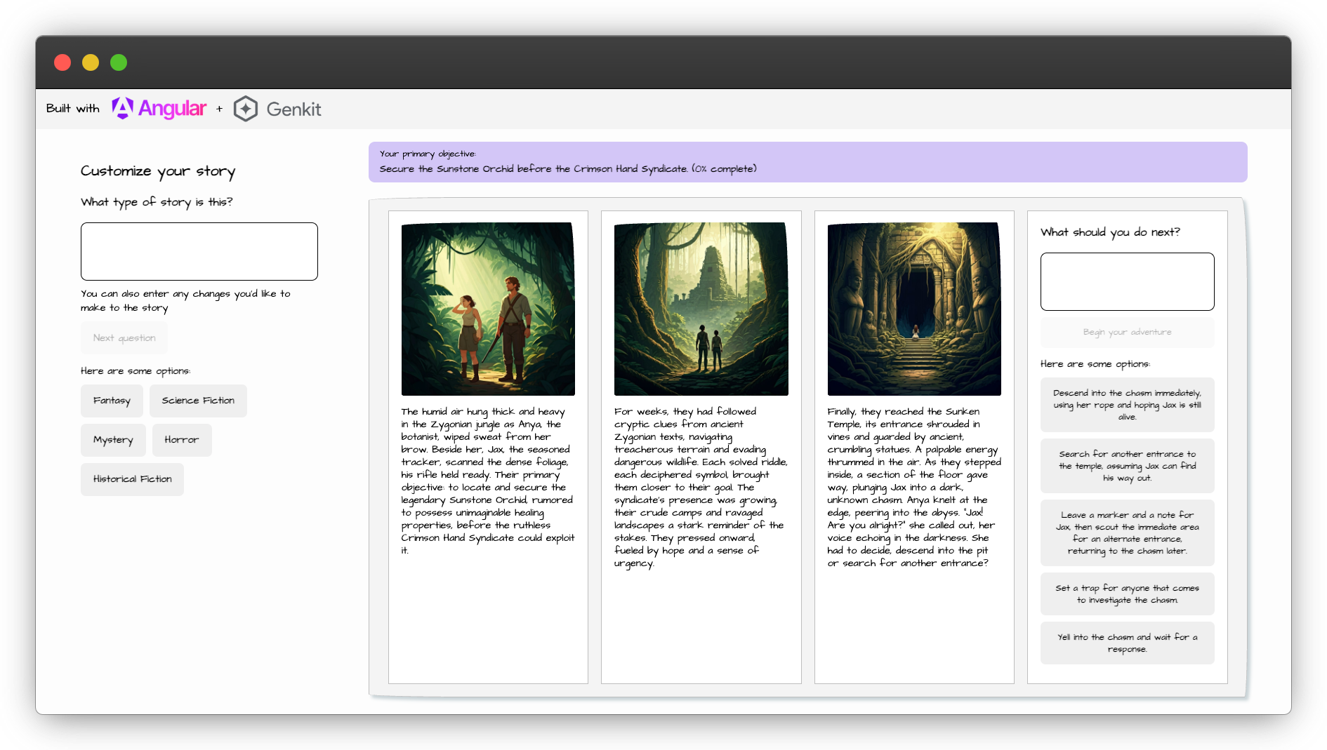Viewport: 1327px width, 750px height.
Task: Choose 'Descend into the chasm immediately' option
Action: click(1127, 405)
